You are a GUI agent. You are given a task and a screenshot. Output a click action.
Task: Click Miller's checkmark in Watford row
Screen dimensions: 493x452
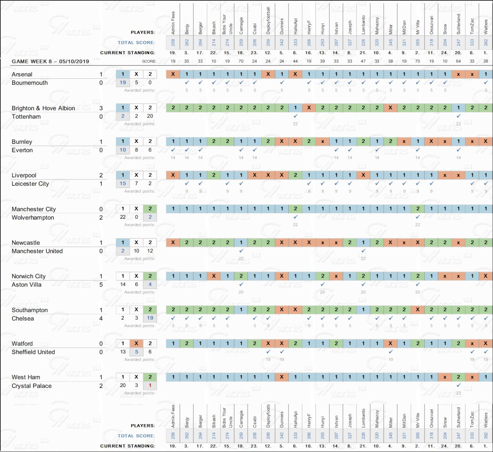(x=390, y=352)
